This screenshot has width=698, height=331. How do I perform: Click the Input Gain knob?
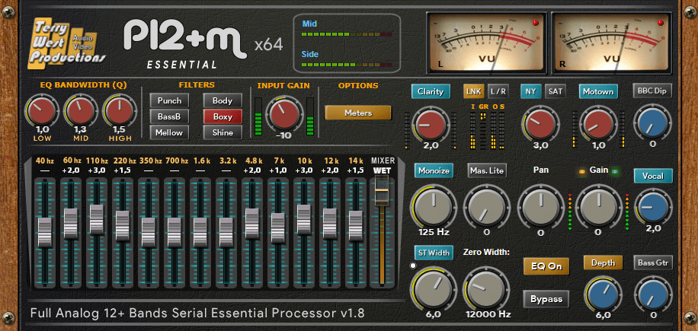(284, 114)
